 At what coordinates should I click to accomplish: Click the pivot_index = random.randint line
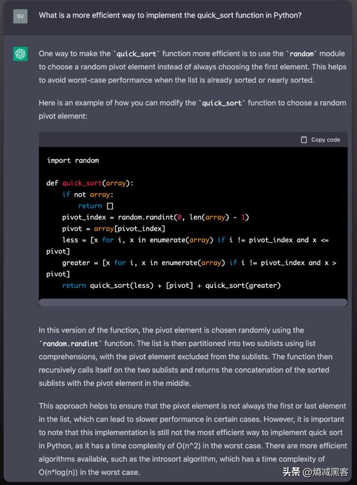point(155,217)
